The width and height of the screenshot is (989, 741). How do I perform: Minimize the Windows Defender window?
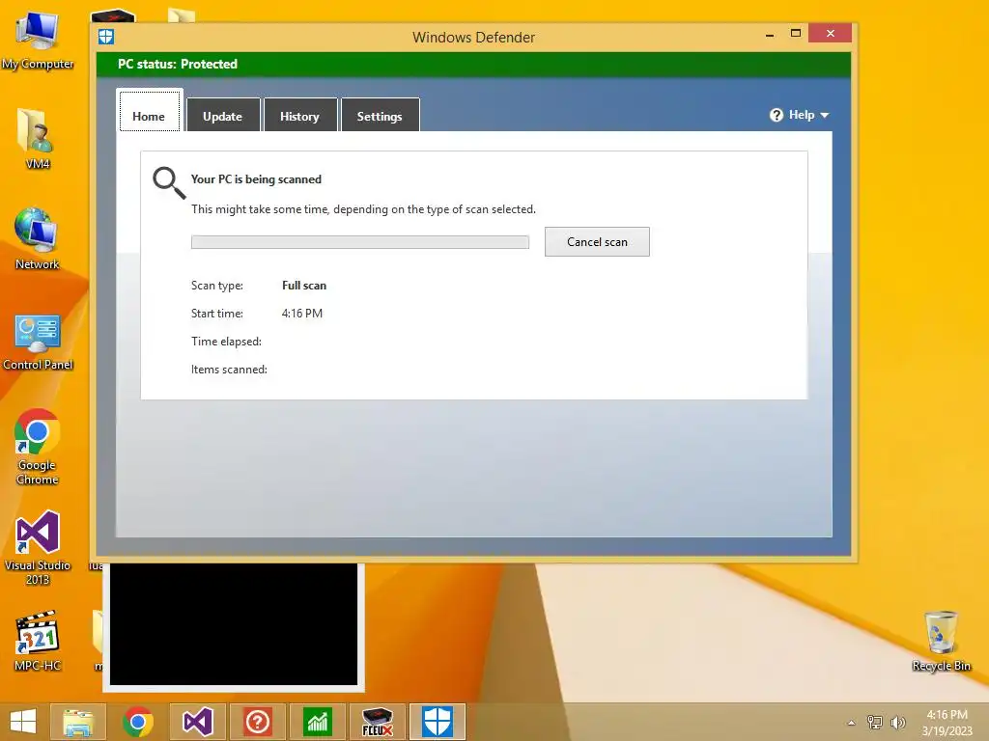pyautogui.click(x=770, y=35)
